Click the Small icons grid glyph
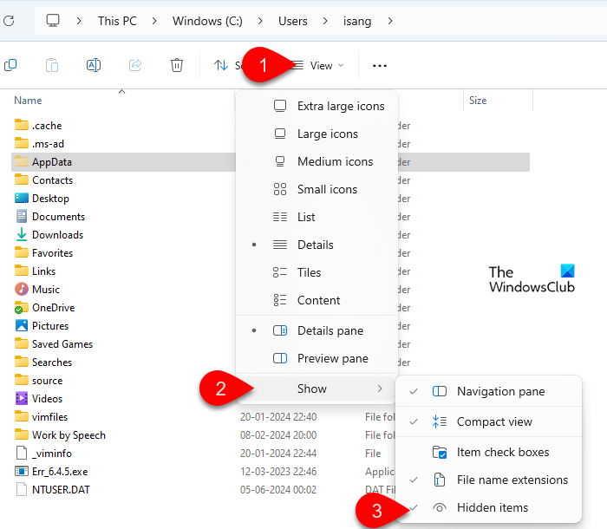 280,189
